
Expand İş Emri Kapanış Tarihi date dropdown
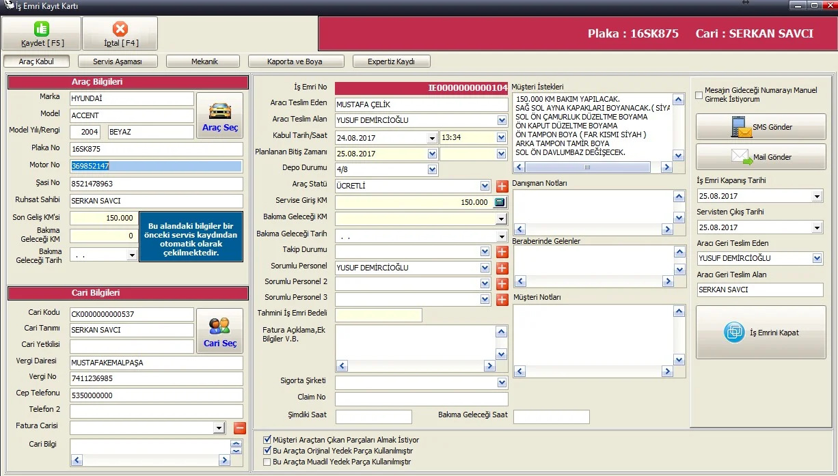click(x=817, y=196)
